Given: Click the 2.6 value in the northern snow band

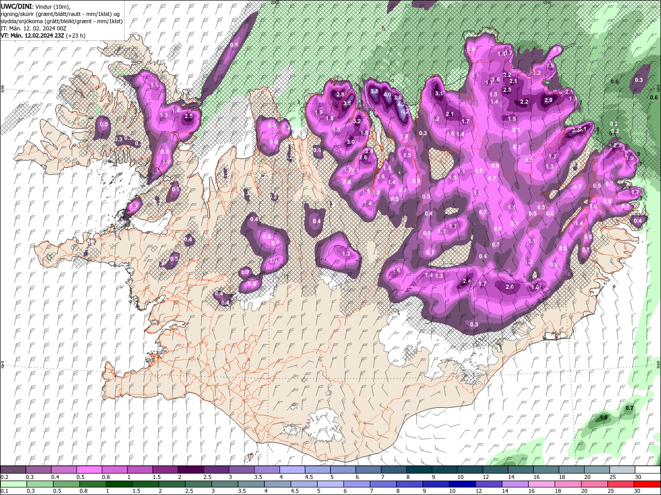Looking at the screenshot, I should point(363,157).
